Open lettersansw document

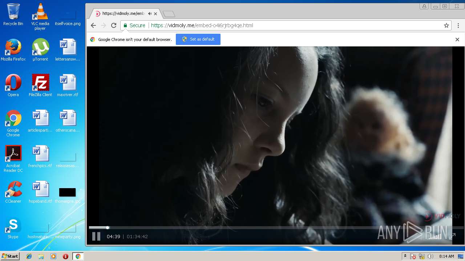(68, 50)
